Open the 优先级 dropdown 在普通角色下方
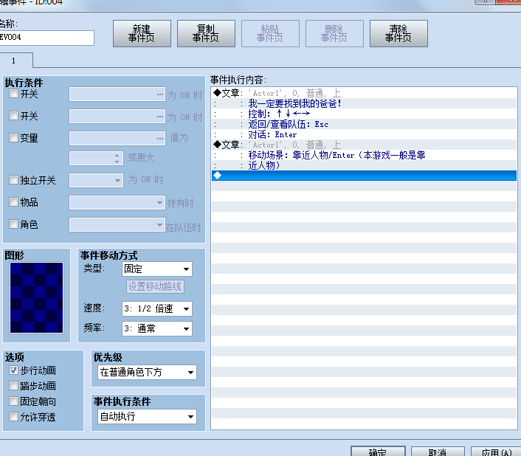The height and width of the screenshot is (456, 521). [147, 373]
